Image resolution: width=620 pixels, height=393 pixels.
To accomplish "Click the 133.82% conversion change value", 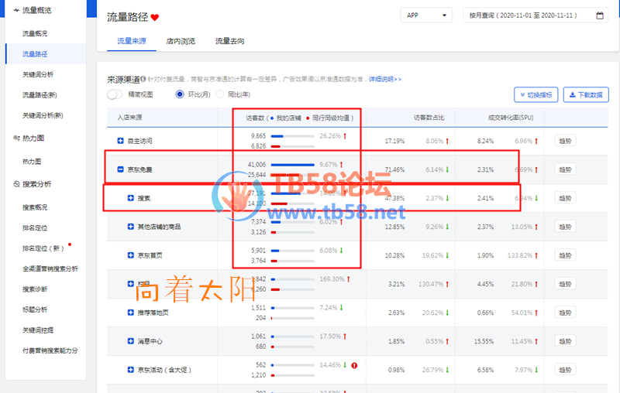I will click(520, 256).
